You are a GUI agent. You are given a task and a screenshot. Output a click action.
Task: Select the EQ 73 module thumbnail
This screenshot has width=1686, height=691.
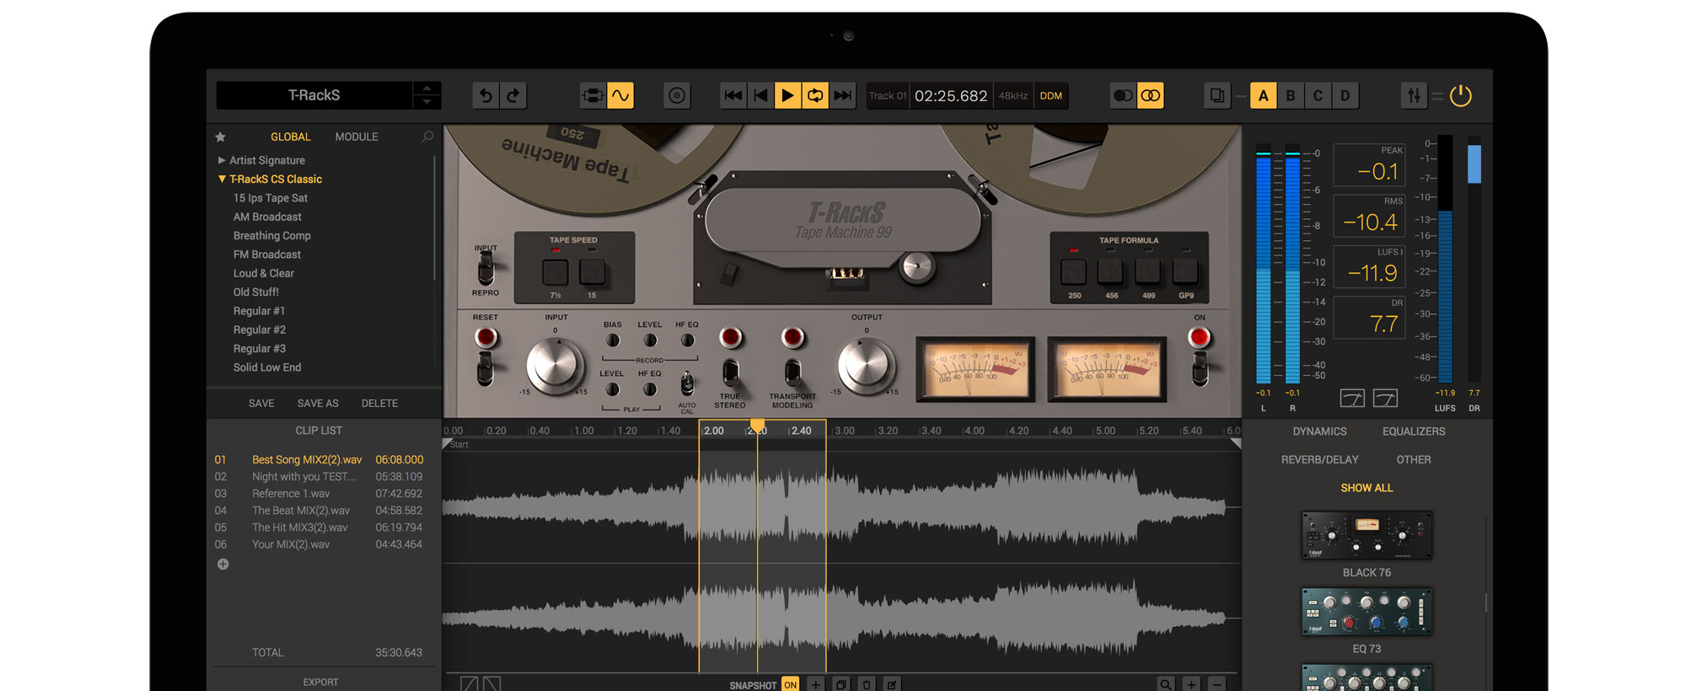(1367, 612)
